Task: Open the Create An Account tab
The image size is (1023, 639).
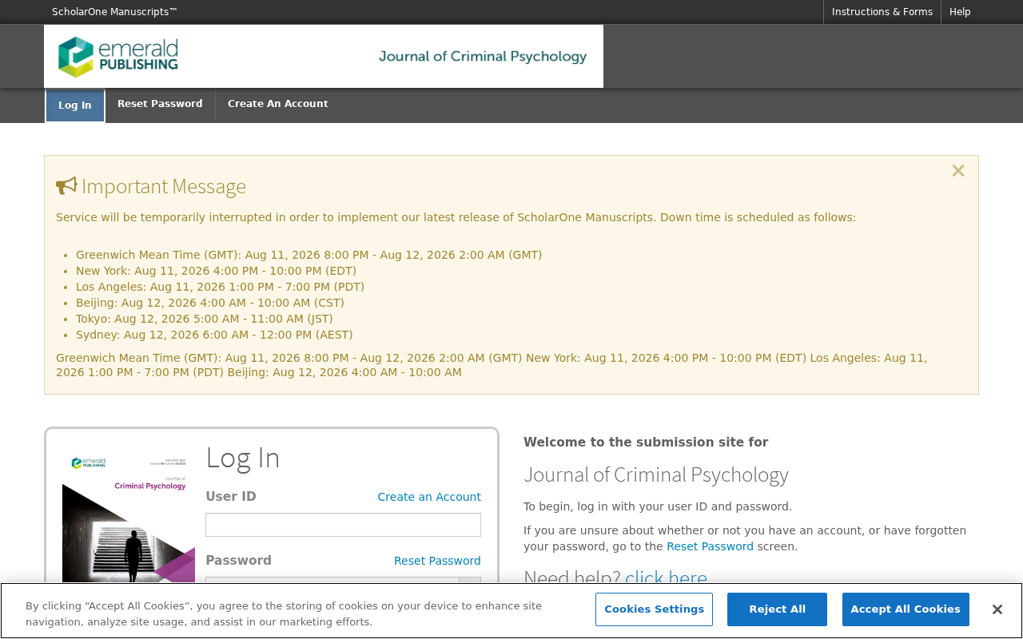Action: tap(278, 104)
